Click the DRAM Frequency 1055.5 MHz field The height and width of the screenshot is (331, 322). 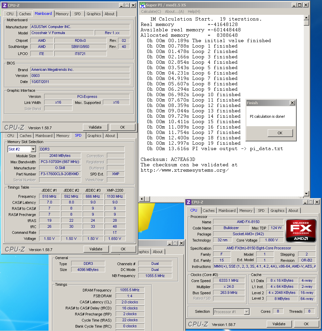[130, 290]
